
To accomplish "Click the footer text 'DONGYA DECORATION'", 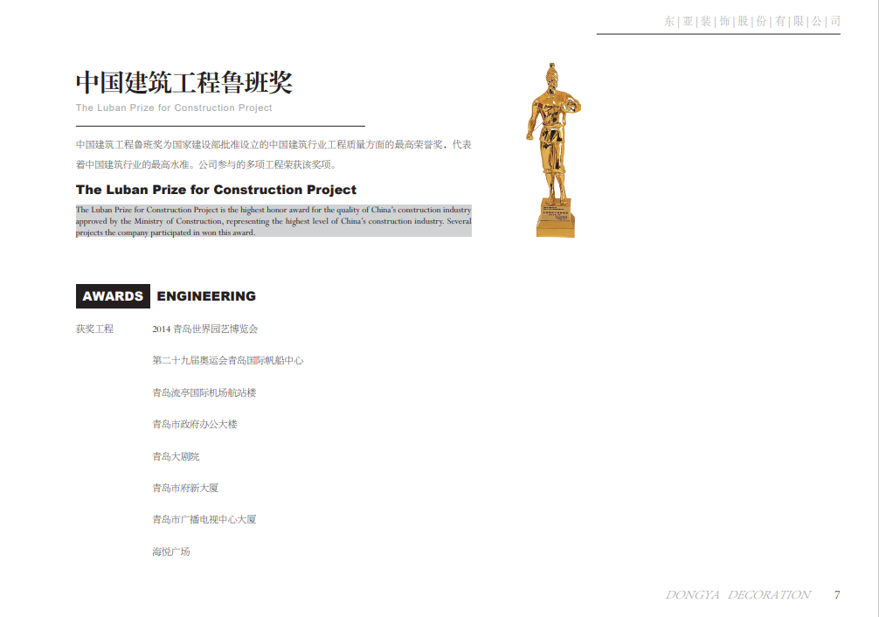I will point(737,594).
